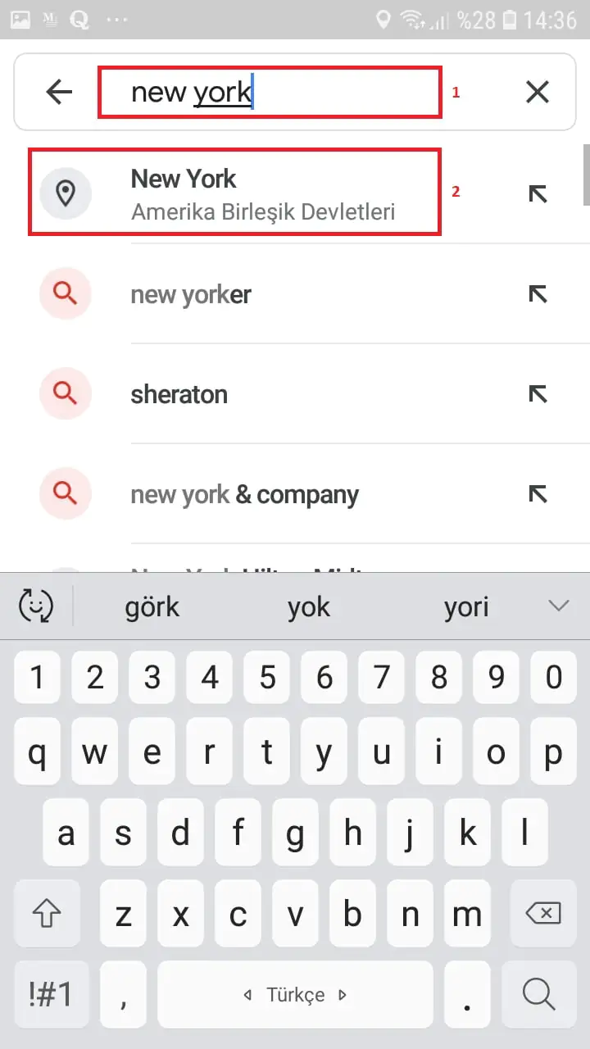The image size is (590, 1049).
Task: Insert new yorker using the arrow icon
Action: (x=537, y=293)
